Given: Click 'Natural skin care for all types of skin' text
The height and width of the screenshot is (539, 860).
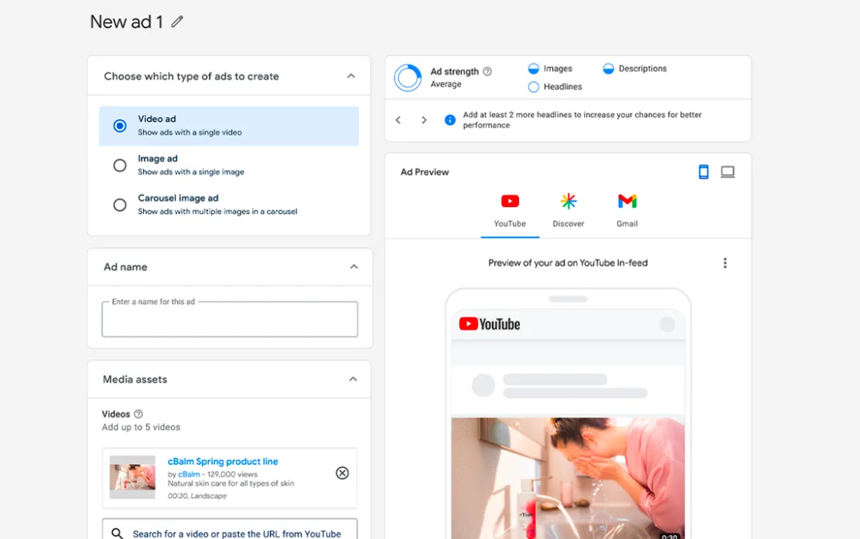Looking at the screenshot, I should click(231, 483).
